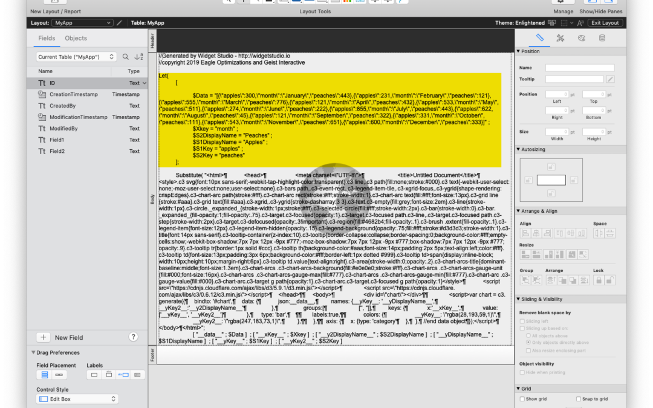Group the selected objects
Viewport: 653px width, 408px height.
click(x=525, y=280)
